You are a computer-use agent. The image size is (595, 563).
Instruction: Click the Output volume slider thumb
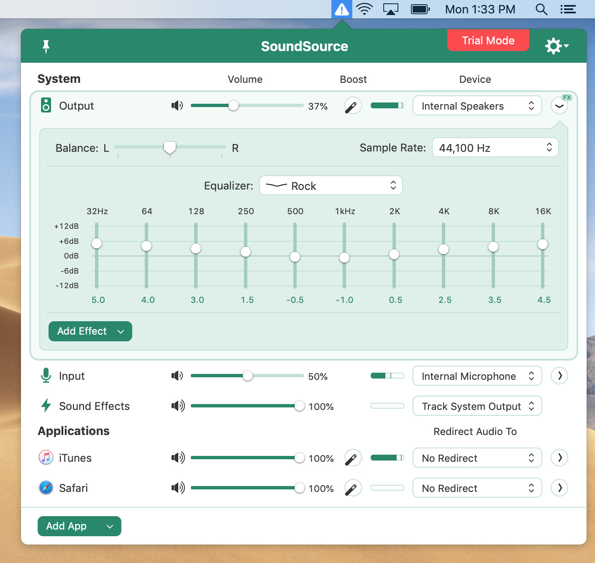(x=233, y=105)
